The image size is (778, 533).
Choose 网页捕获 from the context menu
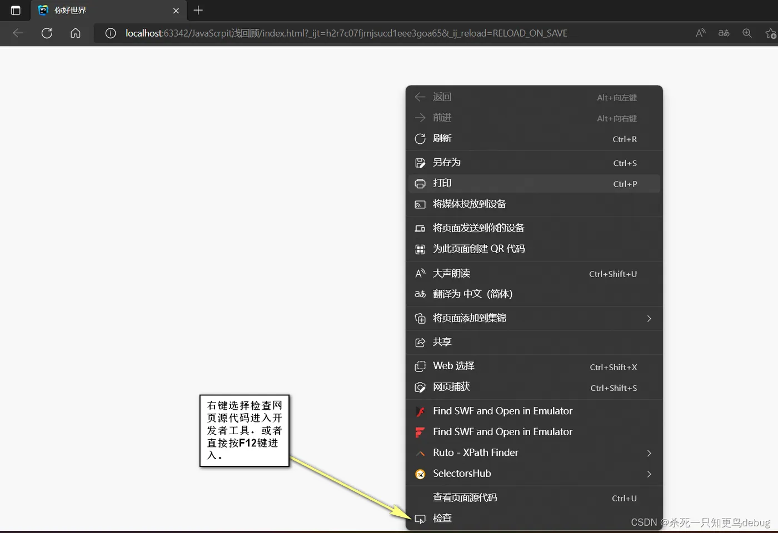click(x=534, y=387)
